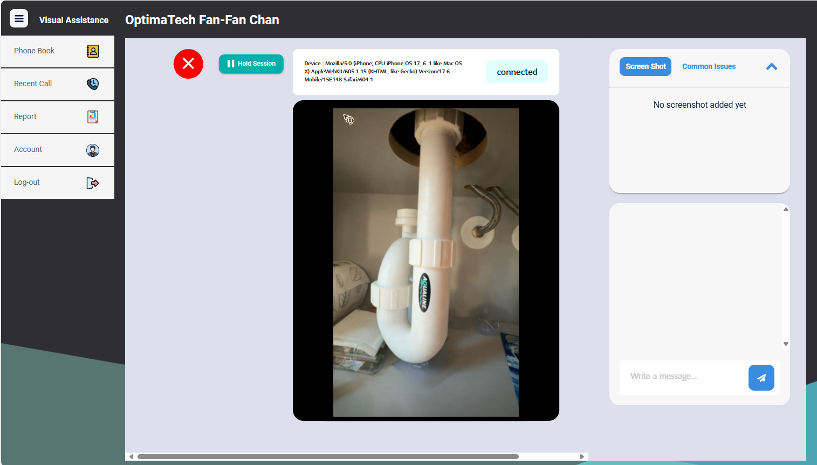The width and height of the screenshot is (817, 465).
Task: Click the Write a message field
Action: click(x=682, y=376)
